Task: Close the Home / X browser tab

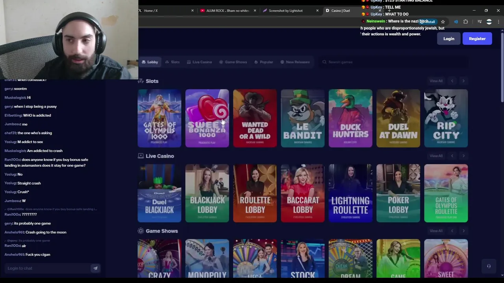Action: [192, 11]
